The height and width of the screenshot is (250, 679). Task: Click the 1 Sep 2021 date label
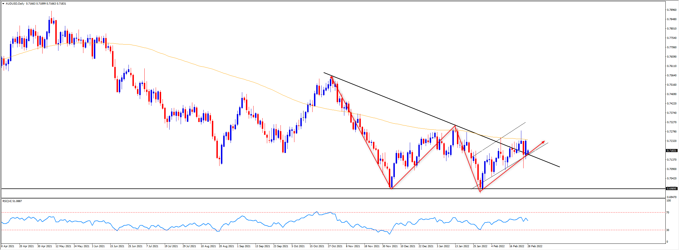pyautogui.click(x=244, y=246)
